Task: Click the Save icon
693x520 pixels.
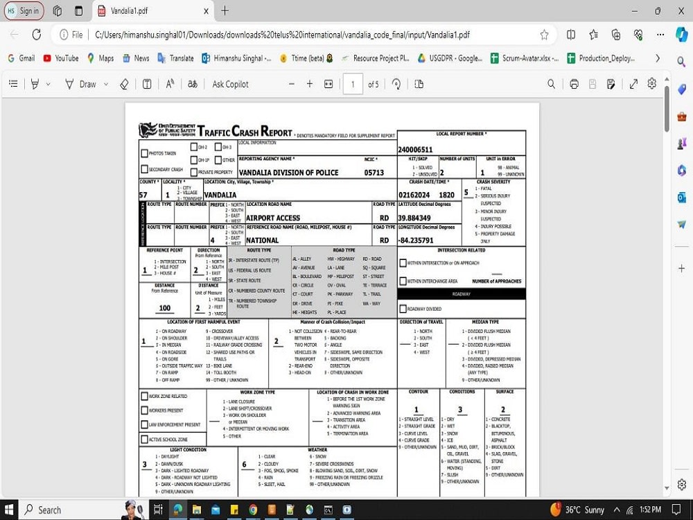Action: (x=593, y=84)
